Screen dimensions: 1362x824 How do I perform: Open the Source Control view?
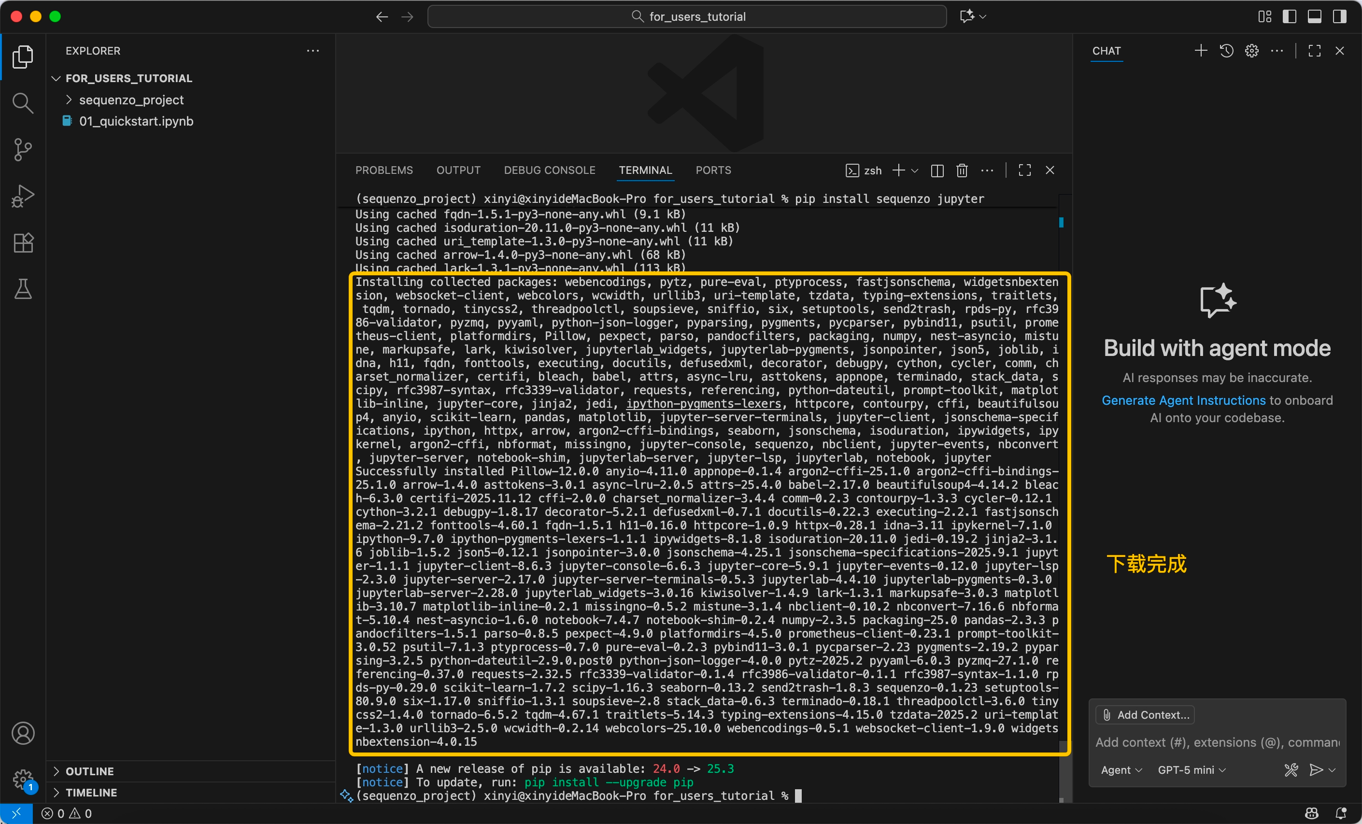23,149
